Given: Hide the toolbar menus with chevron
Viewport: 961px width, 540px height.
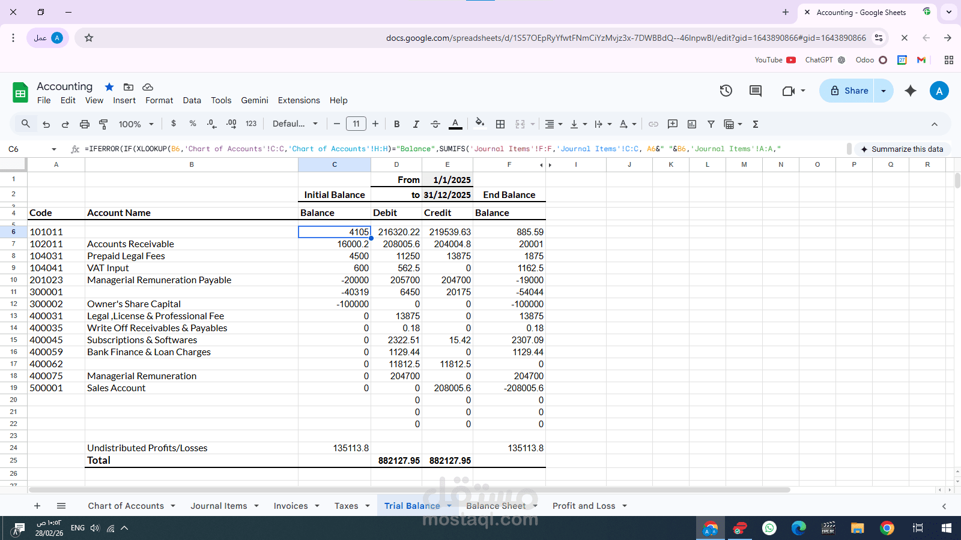Looking at the screenshot, I should click(935, 124).
